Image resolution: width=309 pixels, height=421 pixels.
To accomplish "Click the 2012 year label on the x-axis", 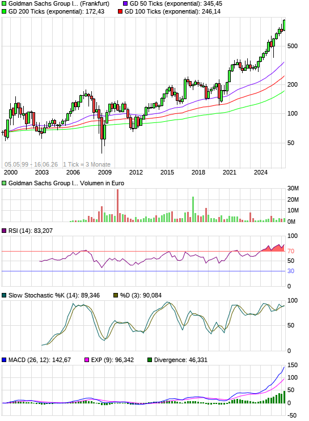I will [136, 172].
